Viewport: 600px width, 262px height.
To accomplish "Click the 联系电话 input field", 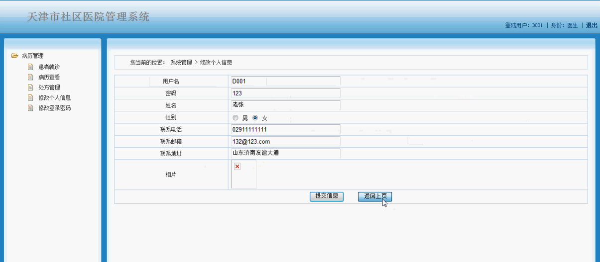I will 286,129.
